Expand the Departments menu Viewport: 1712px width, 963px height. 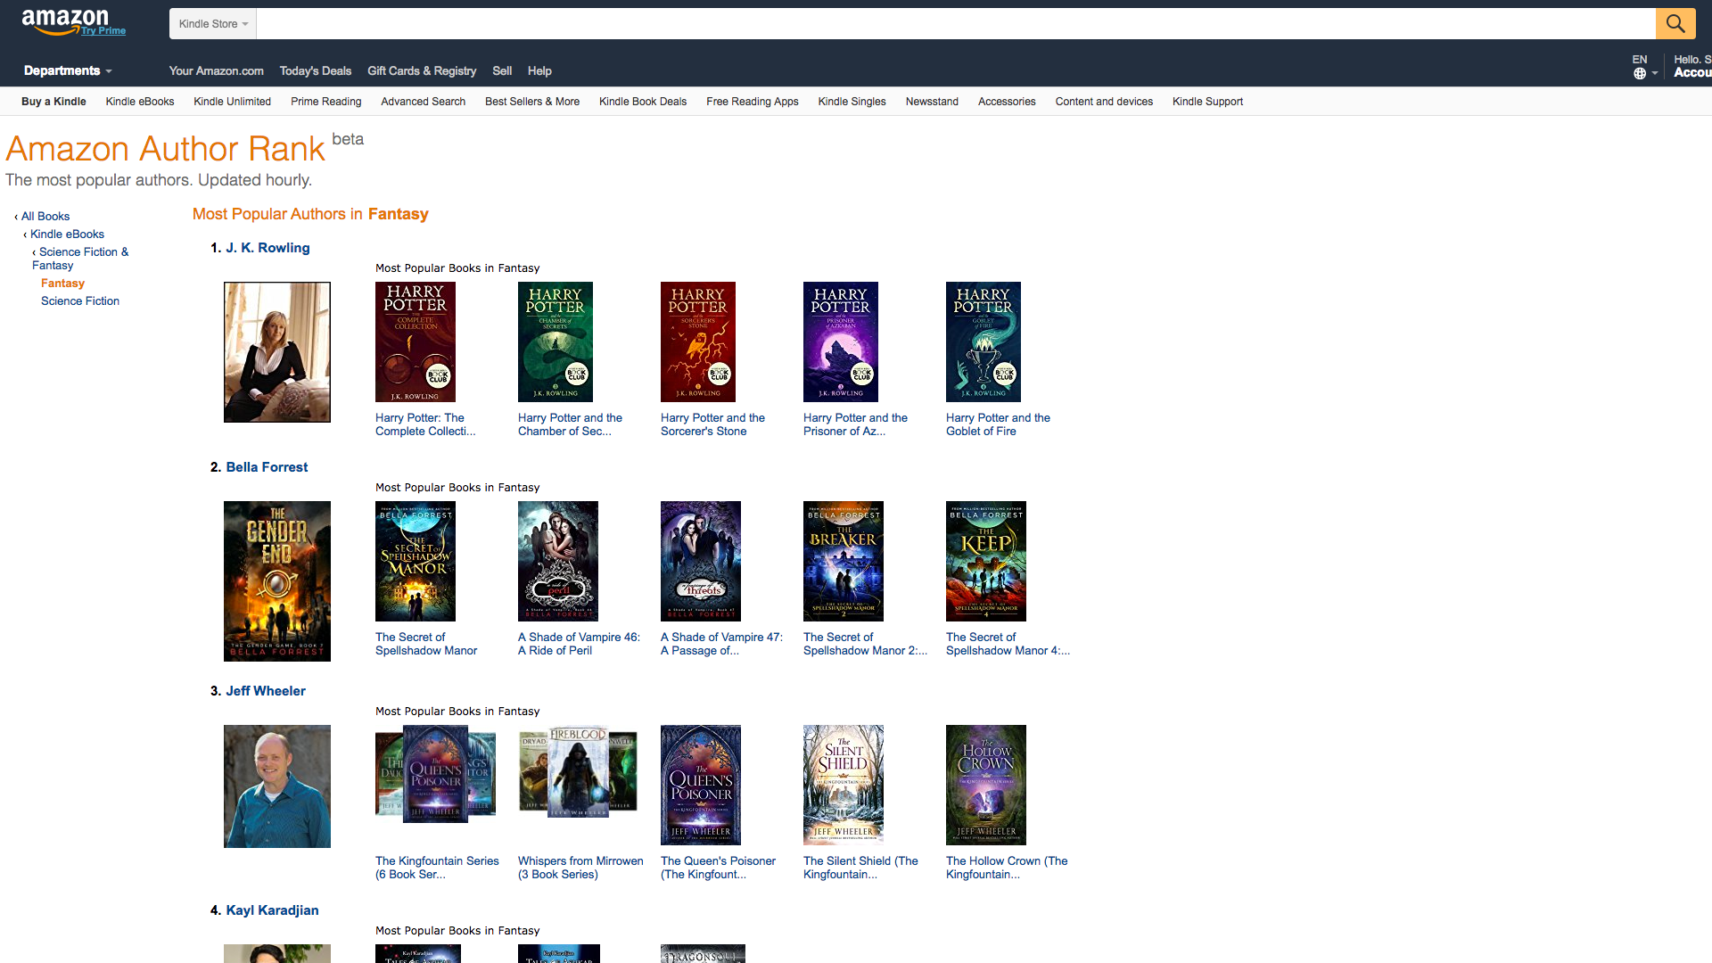pyautogui.click(x=68, y=71)
